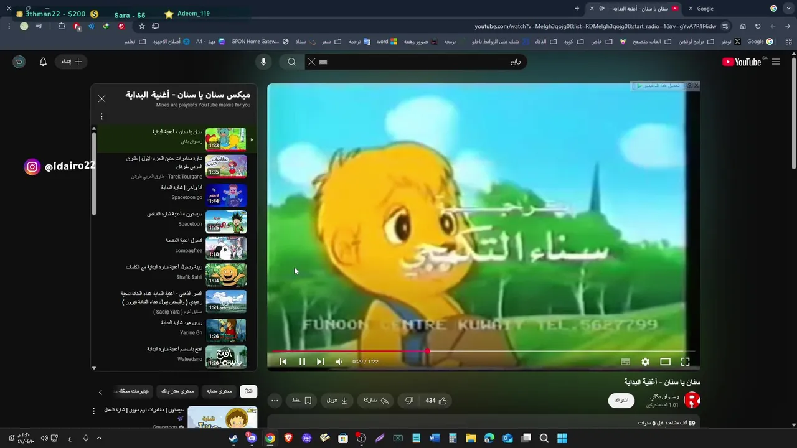Screen dimensions: 797x448
Task: Select فيديوهات محمّلة filter chip
Action: [134, 391]
